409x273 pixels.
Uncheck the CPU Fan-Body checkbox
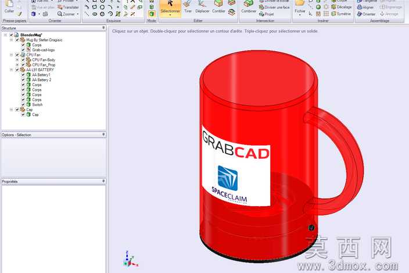pos(23,60)
